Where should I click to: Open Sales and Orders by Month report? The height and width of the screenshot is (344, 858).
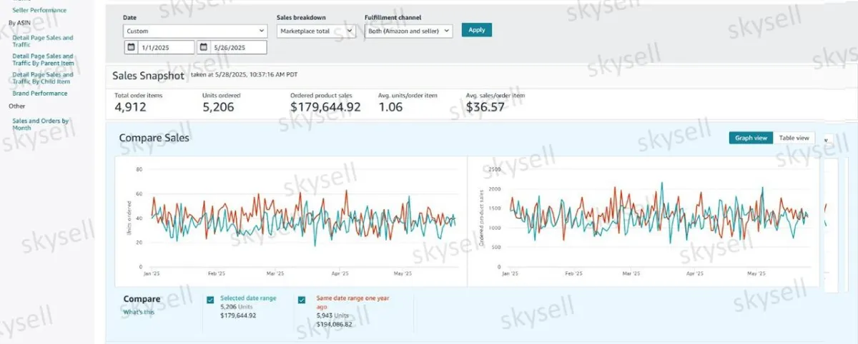coord(41,124)
